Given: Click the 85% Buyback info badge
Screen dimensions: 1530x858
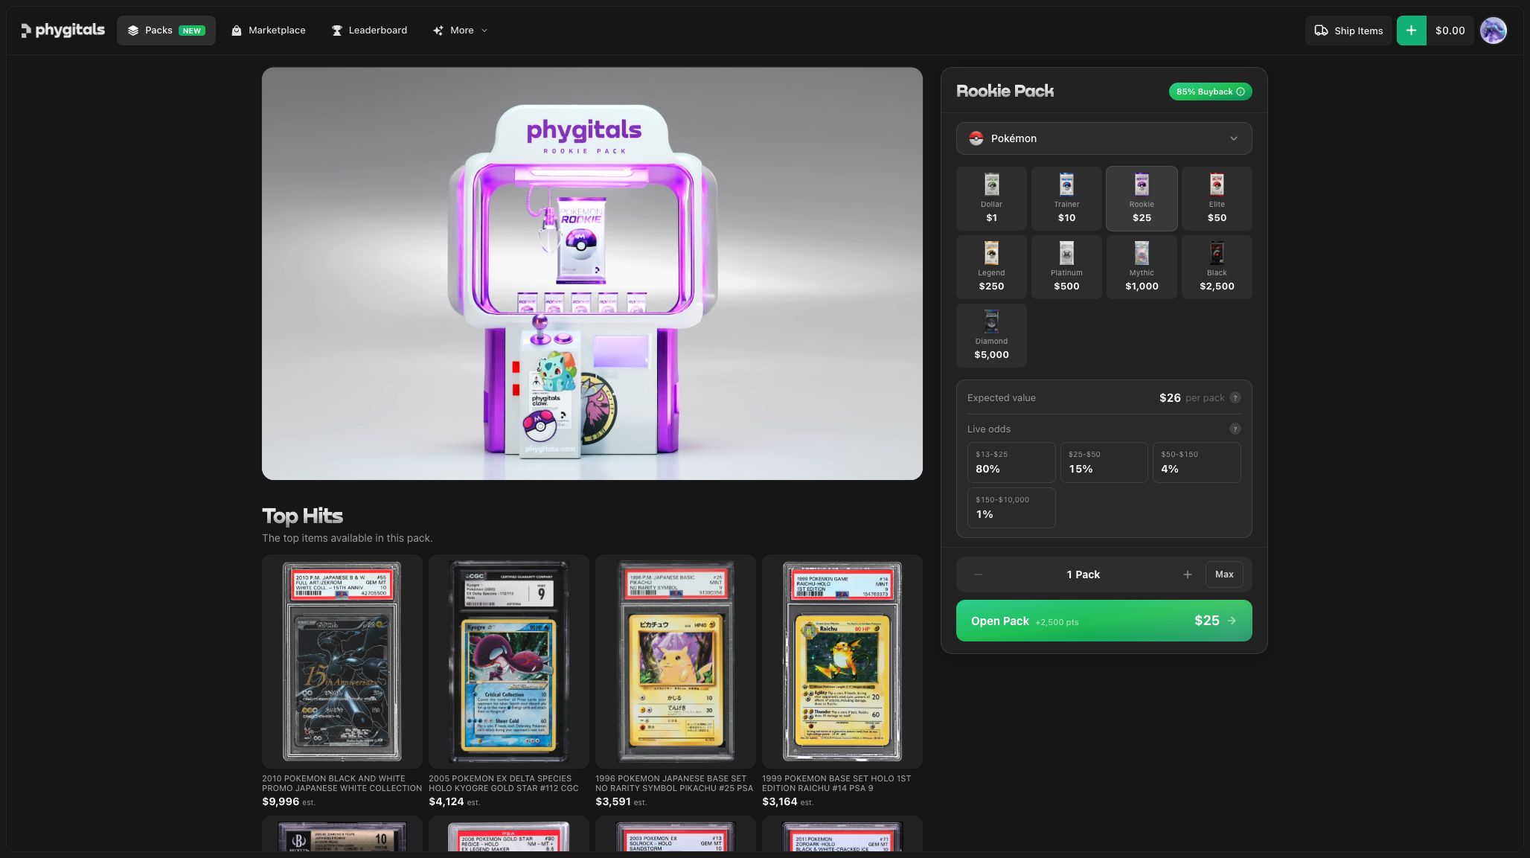Looking at the screenshot, I should click(1210, 92).
